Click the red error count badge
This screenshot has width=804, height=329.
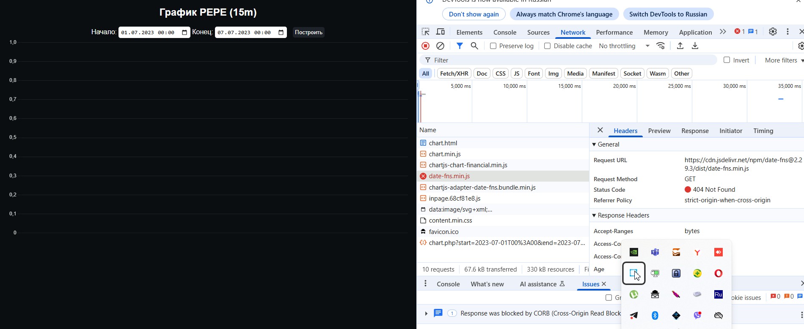[x=740, y=32]
